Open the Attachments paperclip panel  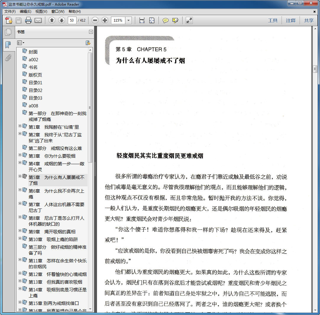pos(8,58)
